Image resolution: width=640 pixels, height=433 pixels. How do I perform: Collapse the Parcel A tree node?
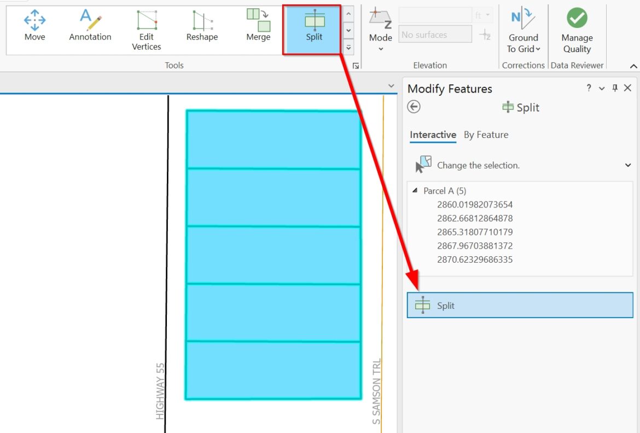(x=415, y=191)
